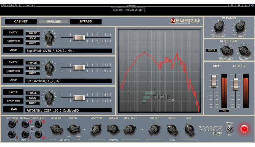Click the top BRILLANT input jack
255x147 pixels.
38,124
